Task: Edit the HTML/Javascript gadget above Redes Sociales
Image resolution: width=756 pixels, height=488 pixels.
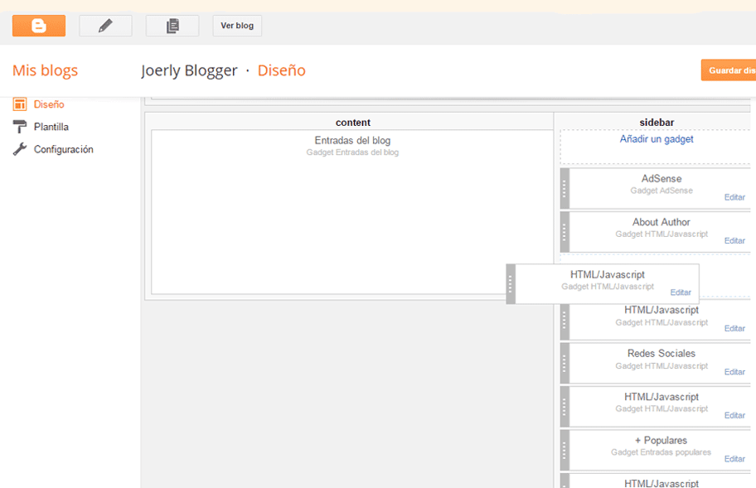Action: coord(734,329)
